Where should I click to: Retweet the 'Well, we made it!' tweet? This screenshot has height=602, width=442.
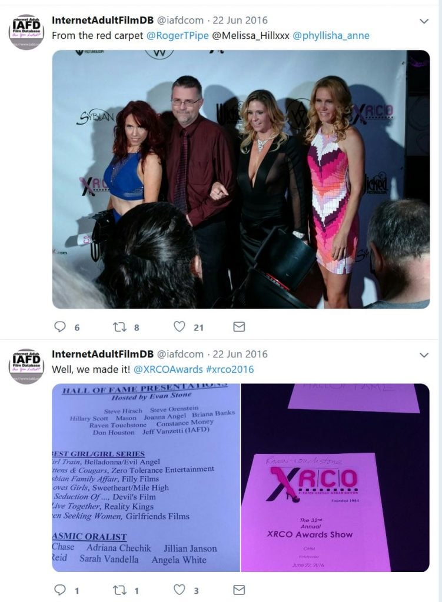[119, 590]
